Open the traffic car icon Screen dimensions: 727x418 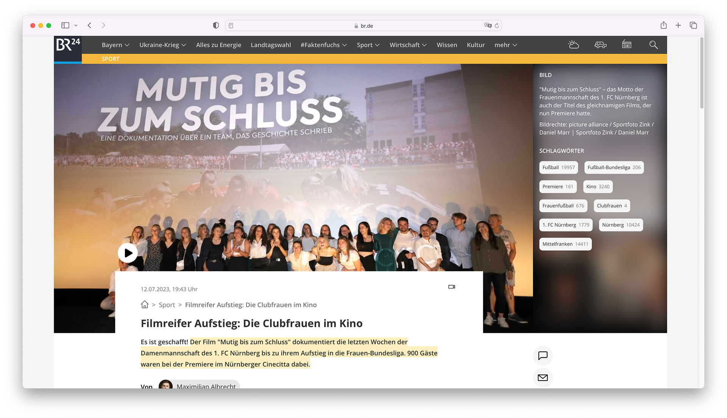pos(600,45)
